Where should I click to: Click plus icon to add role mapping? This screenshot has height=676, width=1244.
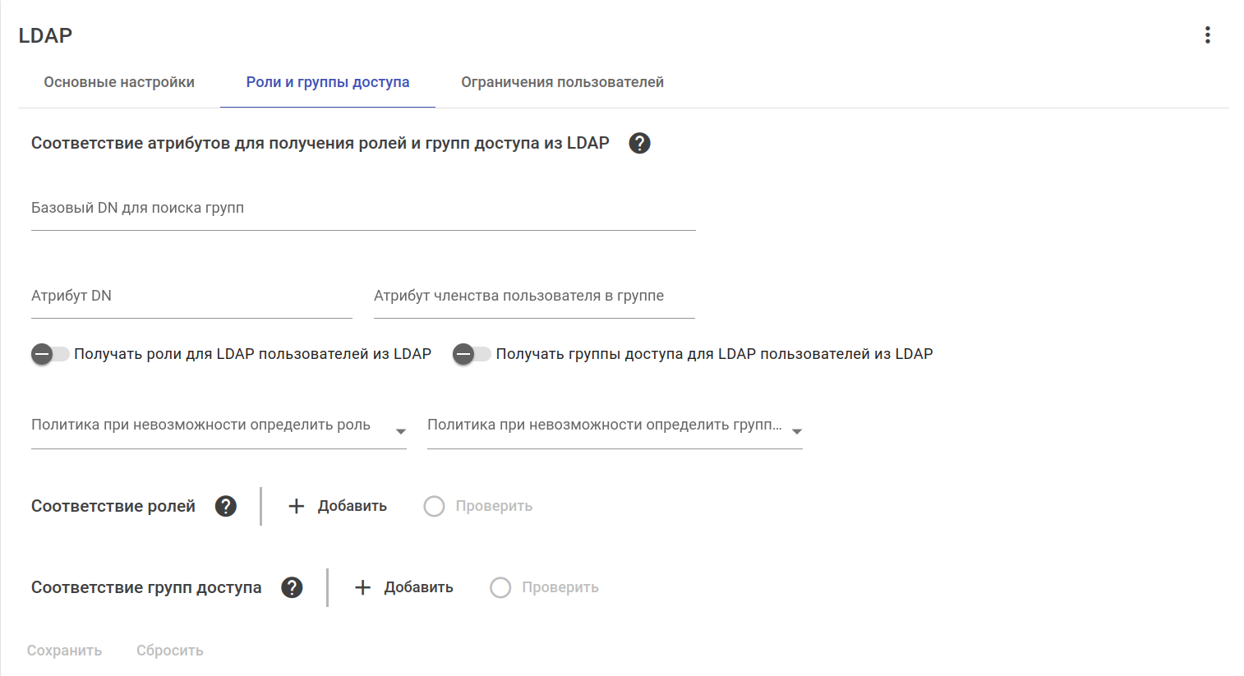tap(297, 506)
